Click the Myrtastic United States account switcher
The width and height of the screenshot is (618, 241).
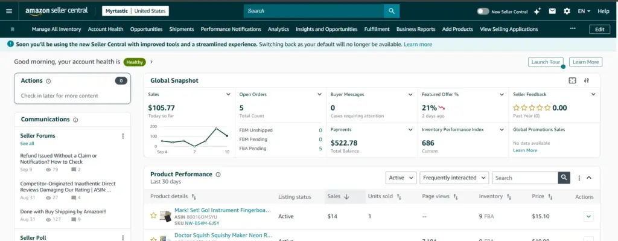click(135, 11)
